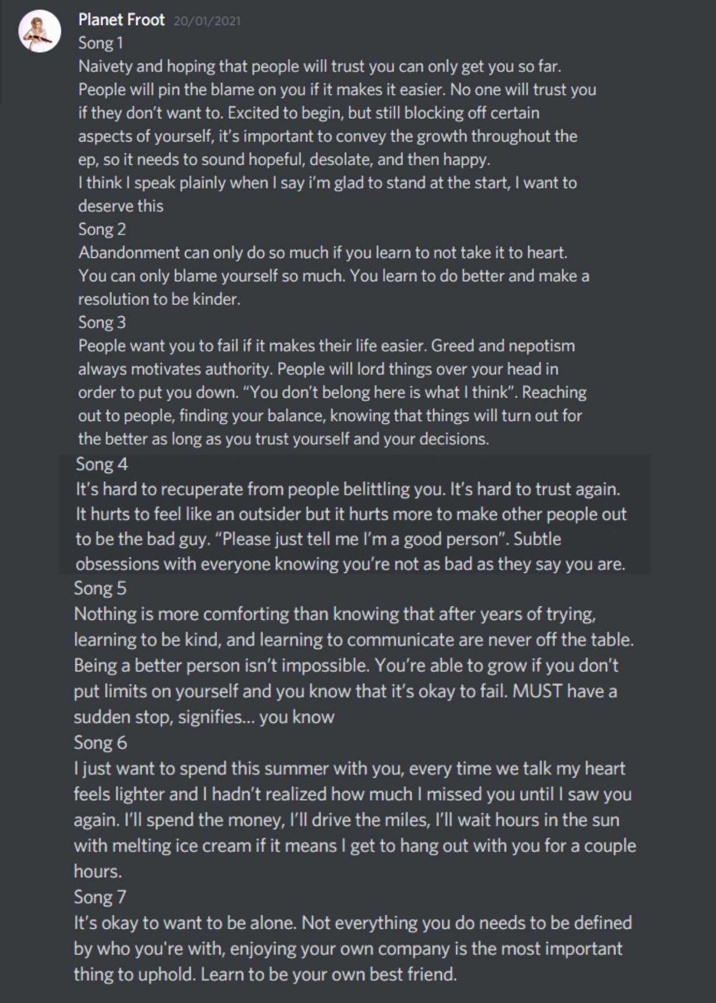Click the "Song 2" heading text
The image size is (716, 1003).
(101, 229)
